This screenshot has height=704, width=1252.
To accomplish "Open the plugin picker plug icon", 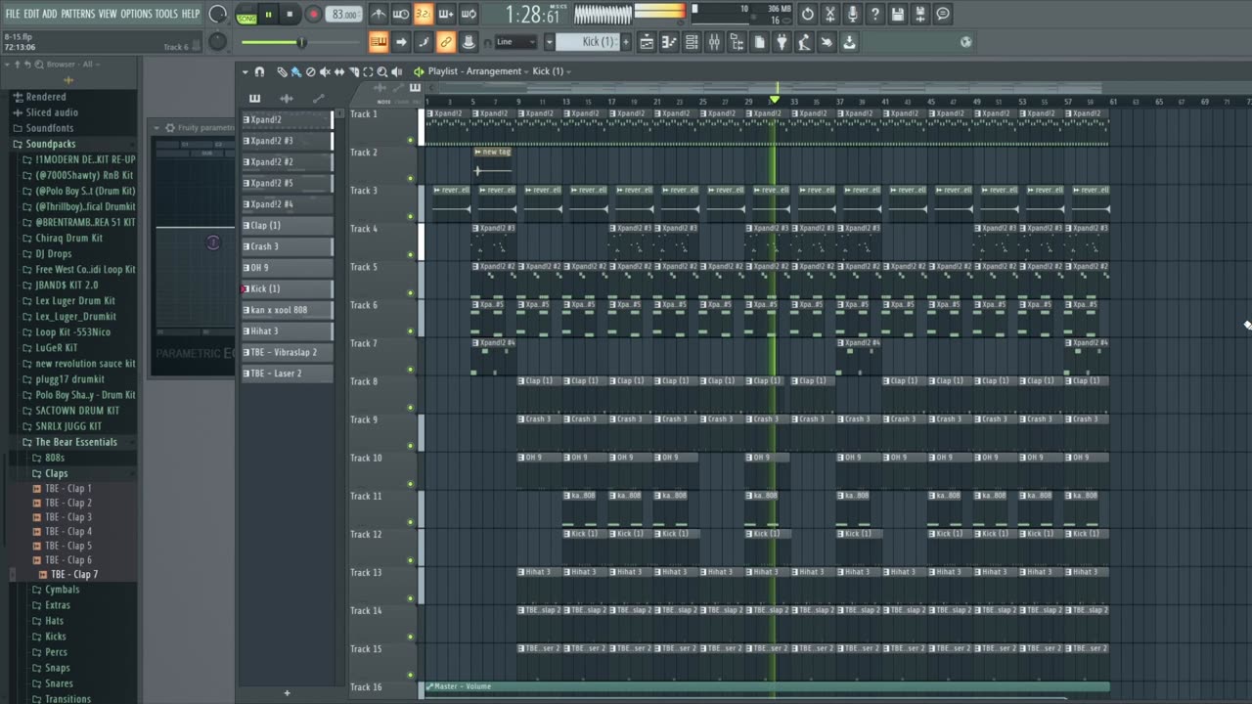I will tap(782, 42).
